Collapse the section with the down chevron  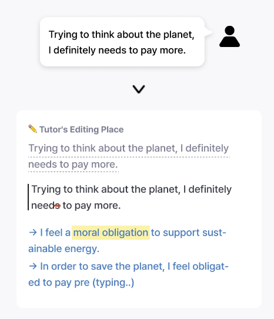[139, 89]
